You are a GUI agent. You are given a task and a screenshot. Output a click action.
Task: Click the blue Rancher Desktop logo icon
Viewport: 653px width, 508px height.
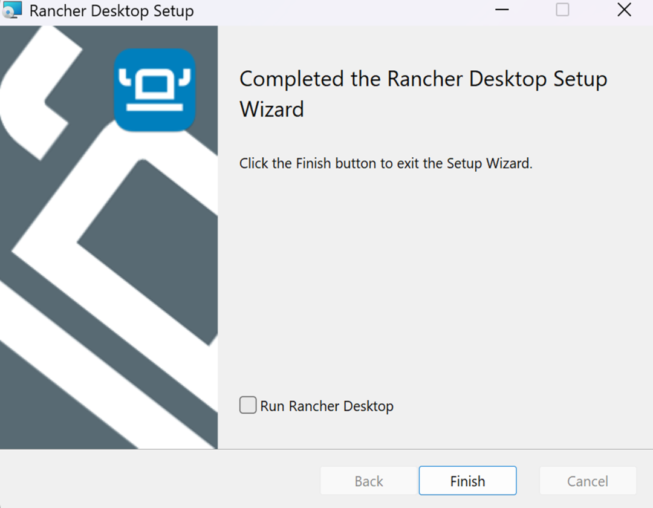(x=155, y=90)
